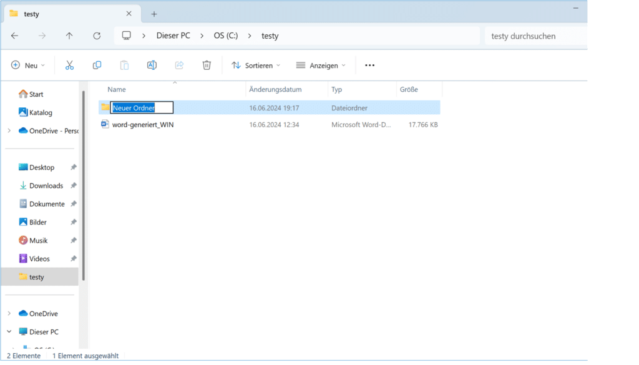Viewport: 639px width, 365px height.
Task: Open Videos in the navigation pane
Action: tap(34, 259)
